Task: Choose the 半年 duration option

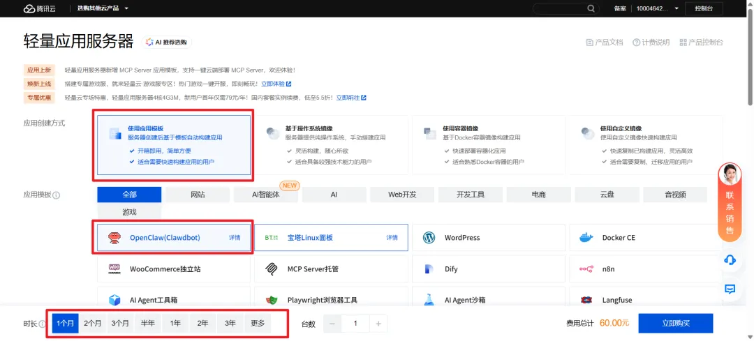Action: pyautogui.click(x=147, y=324)
